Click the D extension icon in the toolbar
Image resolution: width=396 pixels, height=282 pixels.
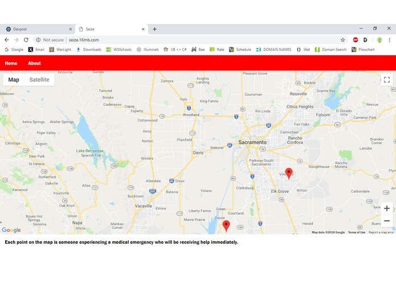(365, 40)
